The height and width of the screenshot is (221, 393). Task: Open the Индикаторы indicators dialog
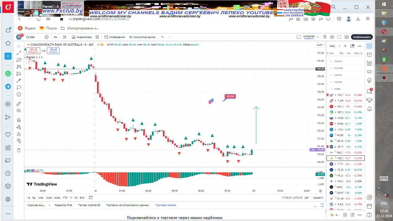[82, 37]
